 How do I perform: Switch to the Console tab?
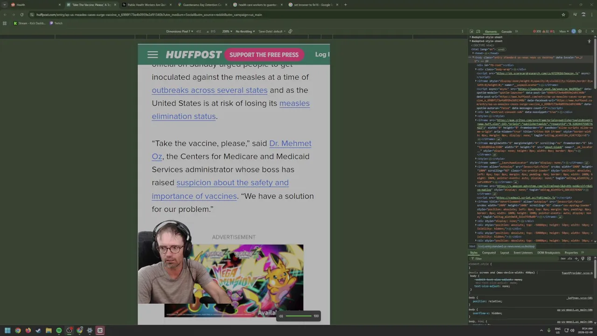(x=507, y=31)
